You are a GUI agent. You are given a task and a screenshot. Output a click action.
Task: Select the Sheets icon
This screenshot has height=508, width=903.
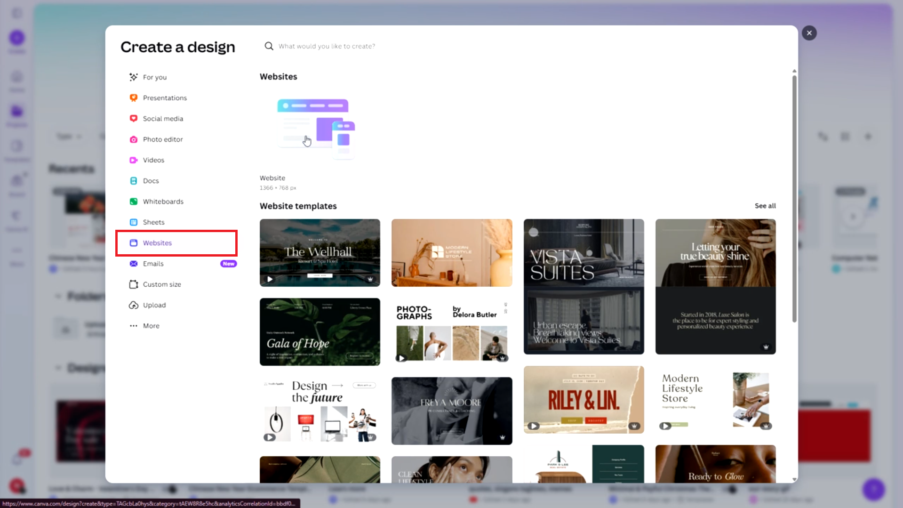134,222
